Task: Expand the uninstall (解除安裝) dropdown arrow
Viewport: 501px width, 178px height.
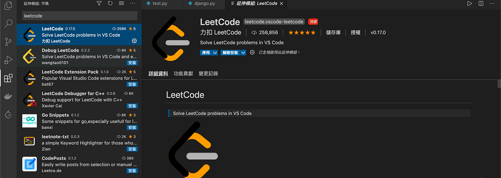Action: (x=243, y=53)
